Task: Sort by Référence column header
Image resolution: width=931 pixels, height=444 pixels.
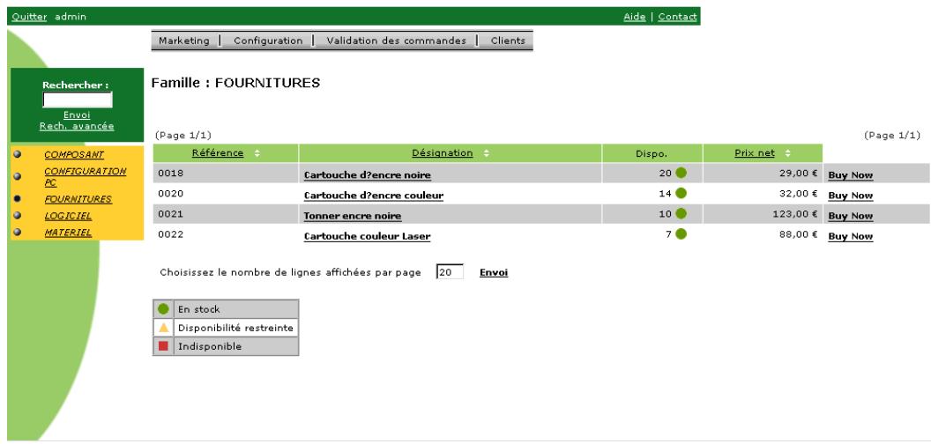Action: coord(217,153)
